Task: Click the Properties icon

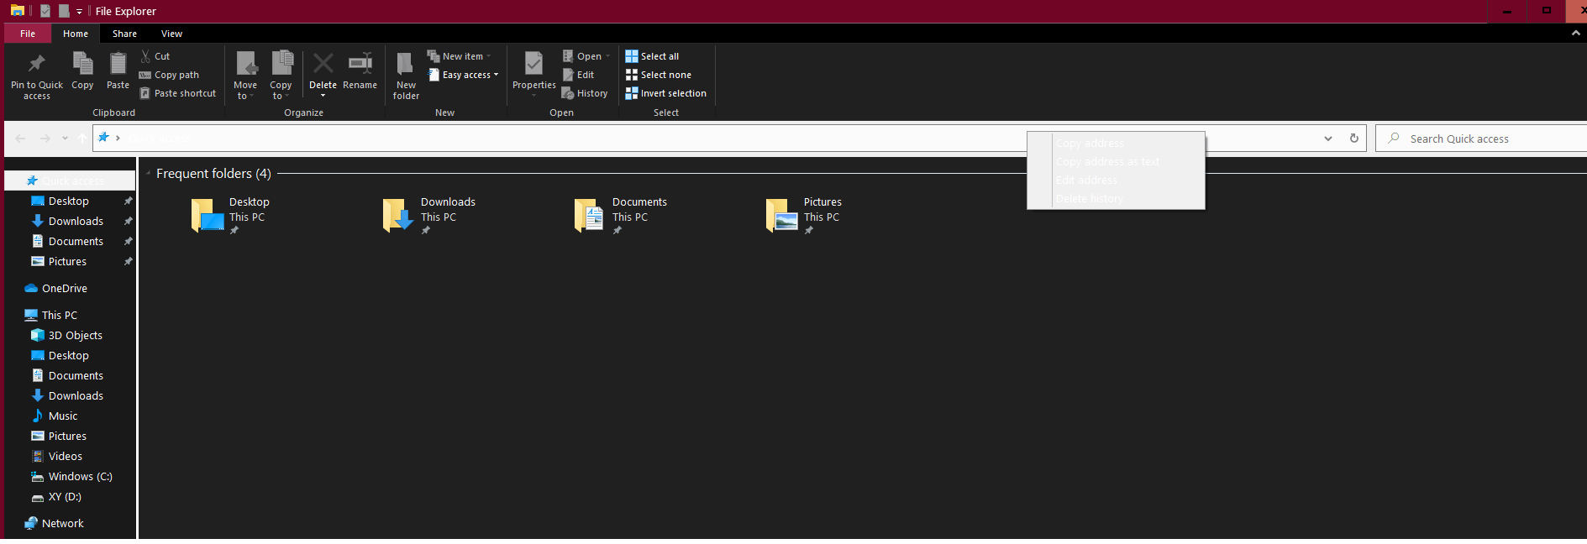Action: coord(533,64)
